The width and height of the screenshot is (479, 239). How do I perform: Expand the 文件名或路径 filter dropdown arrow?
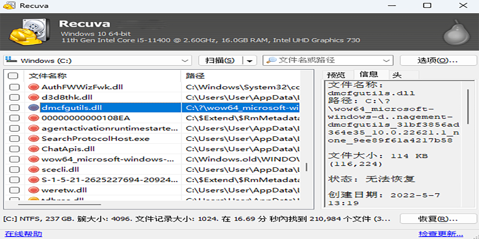386,61
